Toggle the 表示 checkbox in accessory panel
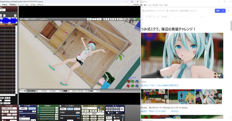 point(99,108)
